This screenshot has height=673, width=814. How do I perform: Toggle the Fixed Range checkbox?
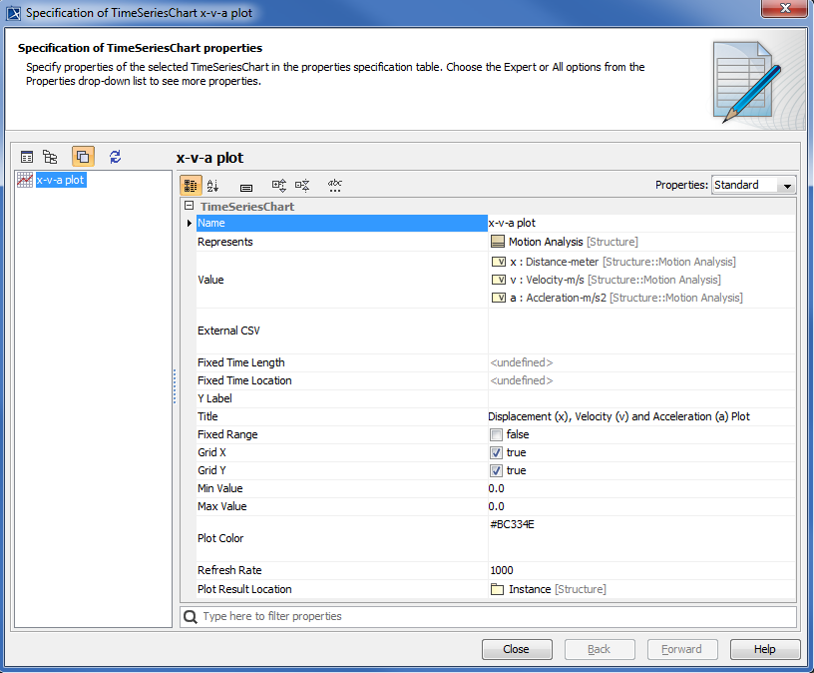point(496,434)
